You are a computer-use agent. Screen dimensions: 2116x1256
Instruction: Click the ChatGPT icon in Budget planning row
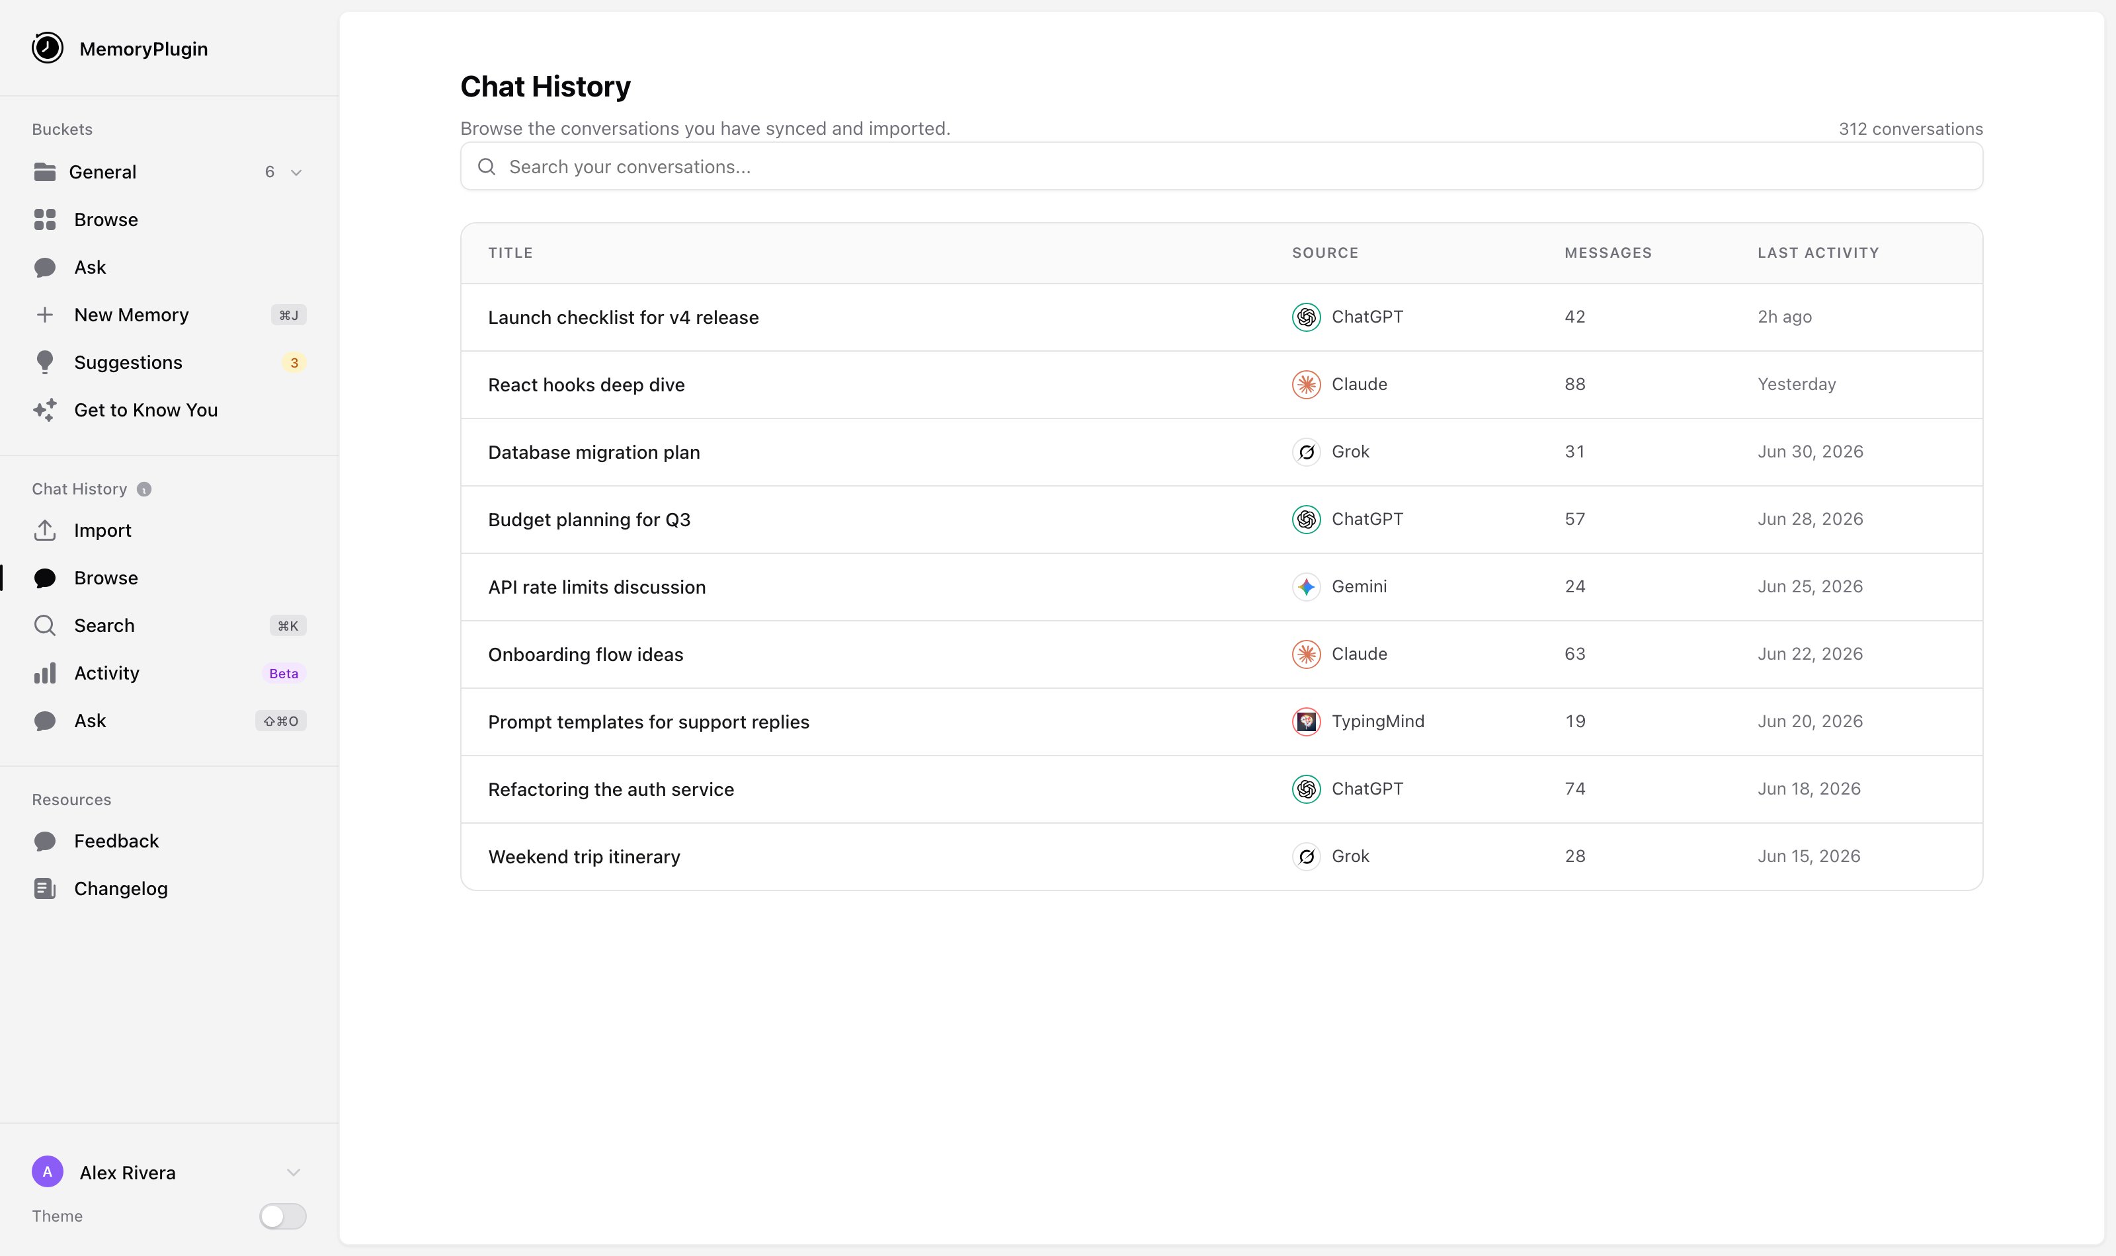(1306, 519)
